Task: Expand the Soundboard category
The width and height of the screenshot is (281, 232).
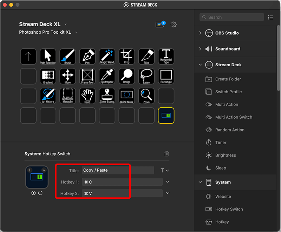Action: (x=200, y=49)
